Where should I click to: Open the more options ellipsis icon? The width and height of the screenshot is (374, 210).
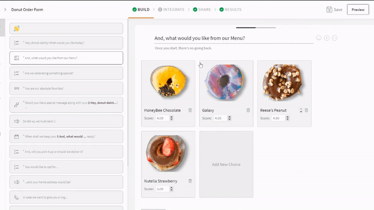[334, 38]
